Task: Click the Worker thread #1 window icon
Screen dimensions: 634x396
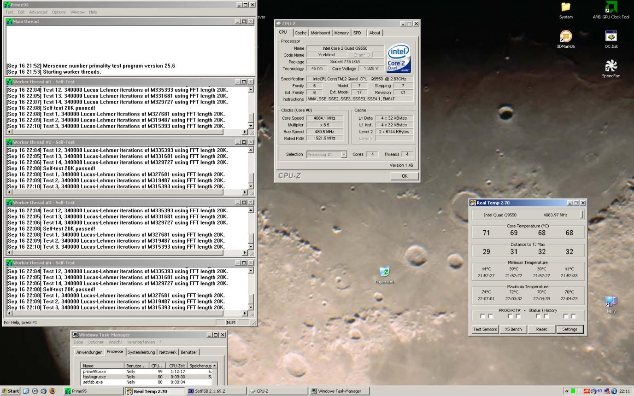Action: (x=10, y=82)
